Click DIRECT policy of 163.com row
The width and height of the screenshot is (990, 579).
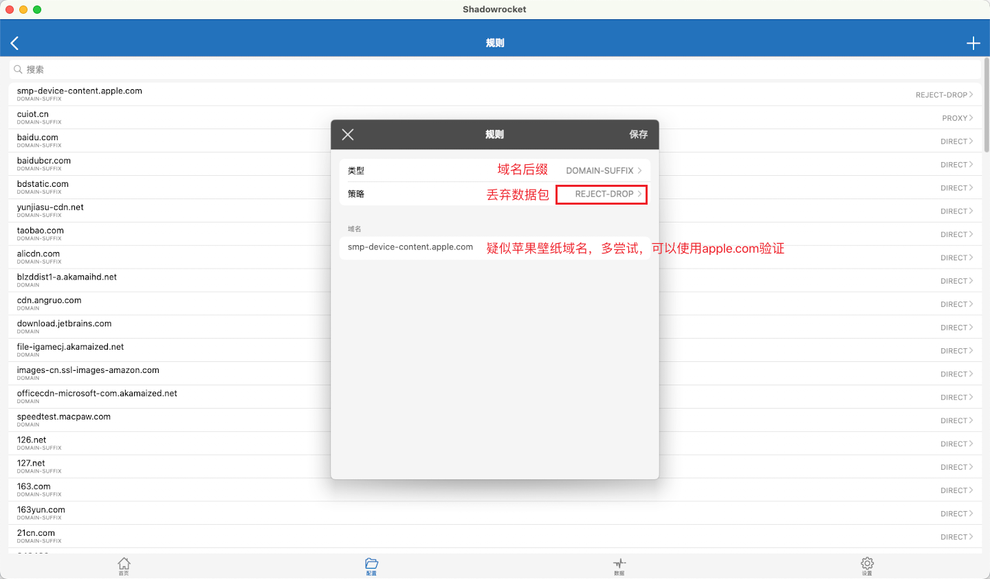(x=954, y=490)
